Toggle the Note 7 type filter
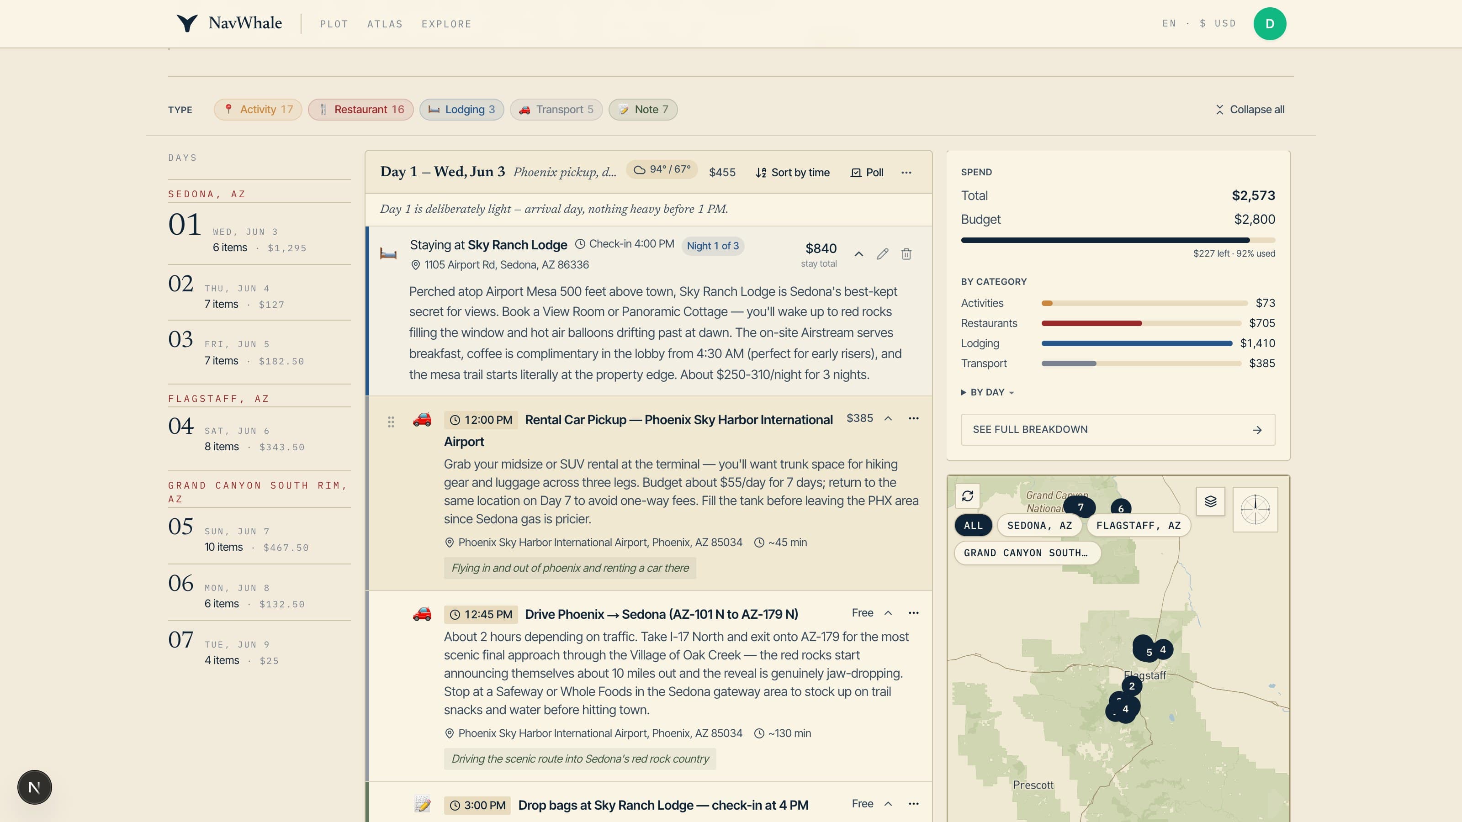The width and height of the screenshot is (1462, 822). (643, 110)
